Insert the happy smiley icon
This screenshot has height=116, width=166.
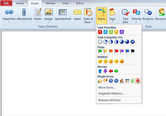pos(100,61)
